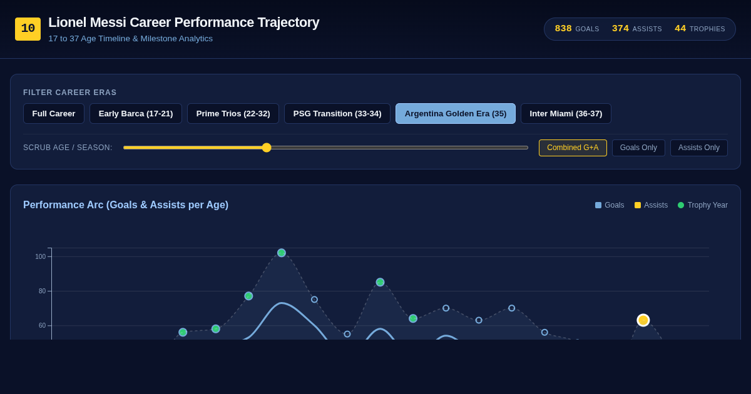
Task: Click the Trophy Year legend dot
Action: (x=681, y=205)
